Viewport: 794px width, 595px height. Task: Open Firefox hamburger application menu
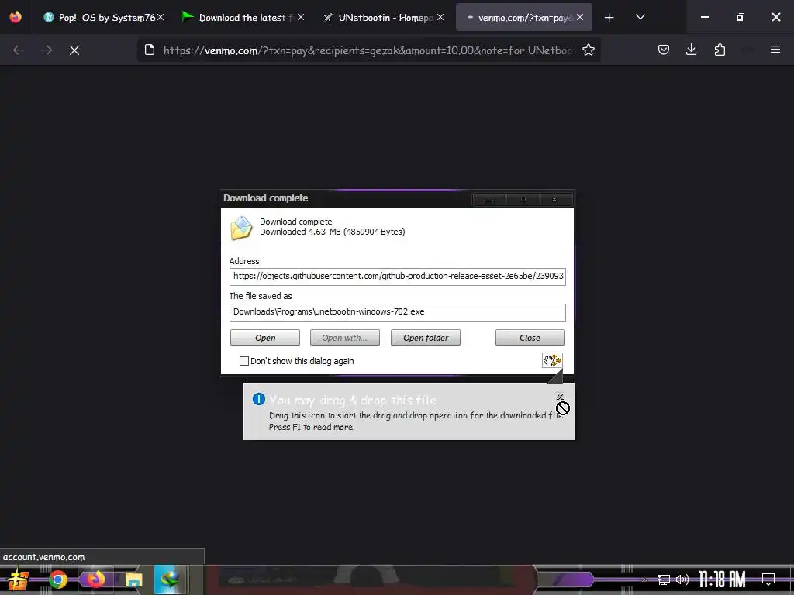point(775,50)
